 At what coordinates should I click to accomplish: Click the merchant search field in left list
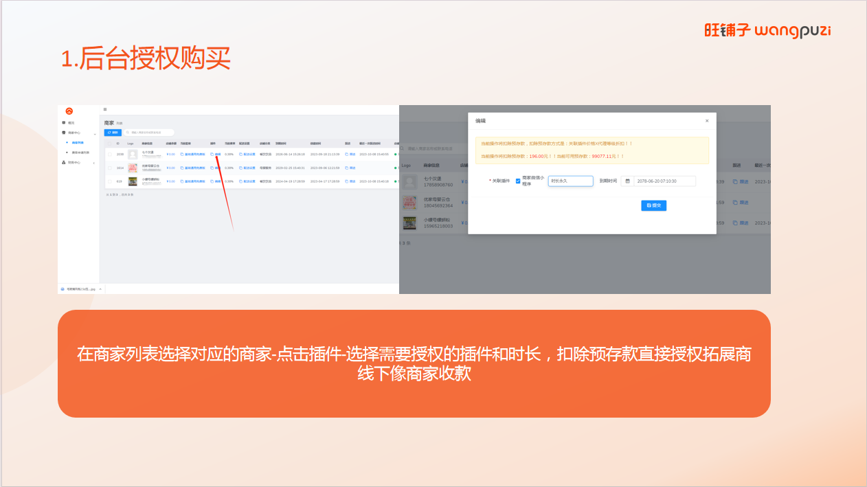(149, 133)
